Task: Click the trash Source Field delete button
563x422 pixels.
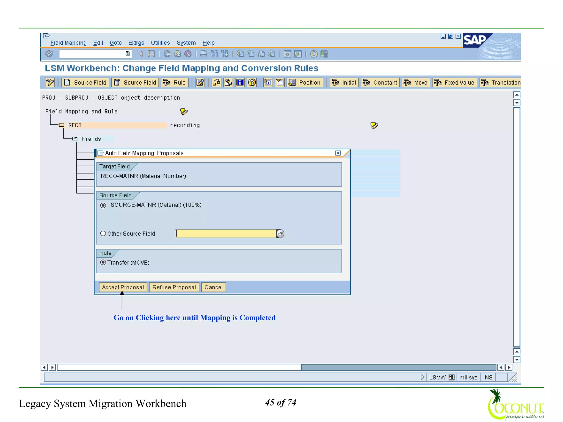Action: click(x=135, y=82)
